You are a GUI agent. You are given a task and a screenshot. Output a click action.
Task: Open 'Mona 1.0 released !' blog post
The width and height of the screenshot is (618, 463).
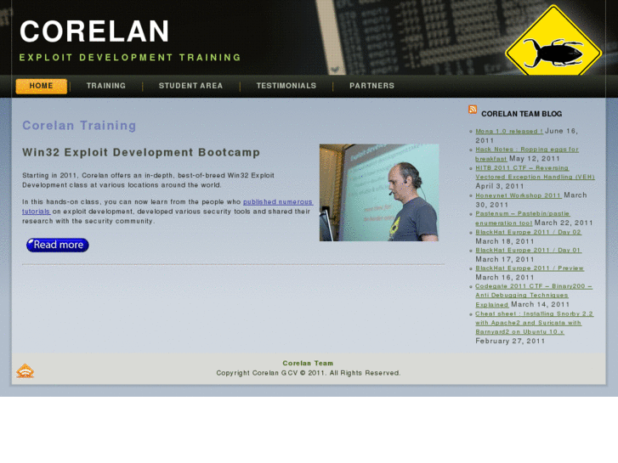tap(509, 131)
